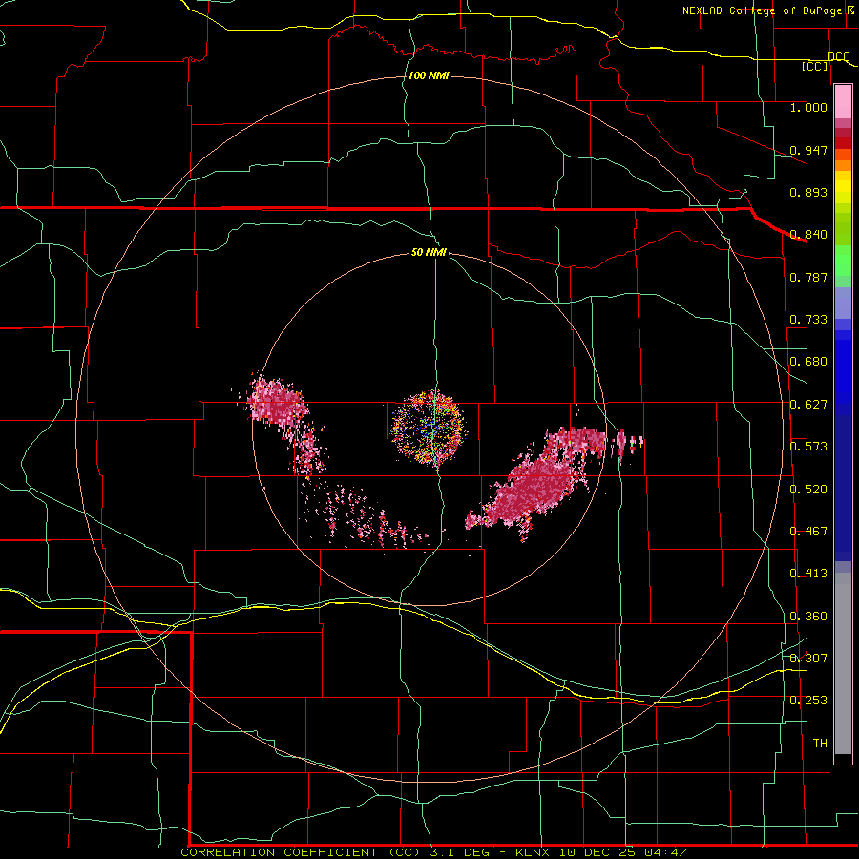This screenshot has height=859, width=859.
Task: Pick the bright green band of the color scale
Action: [843, 262]
